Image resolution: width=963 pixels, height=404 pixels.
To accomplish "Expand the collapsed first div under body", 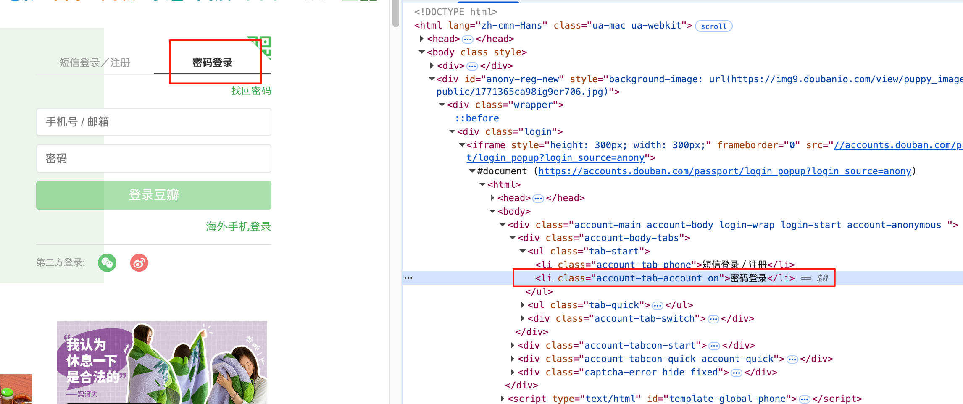I will pos(432,66).
